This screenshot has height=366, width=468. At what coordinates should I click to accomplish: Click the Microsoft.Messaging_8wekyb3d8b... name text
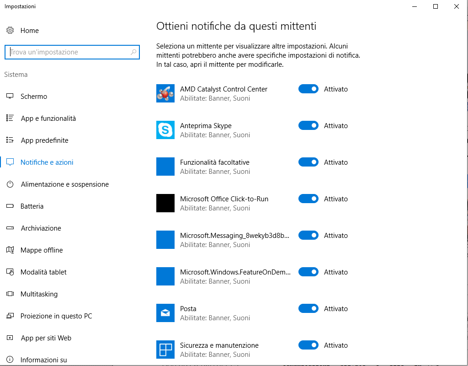234,236
